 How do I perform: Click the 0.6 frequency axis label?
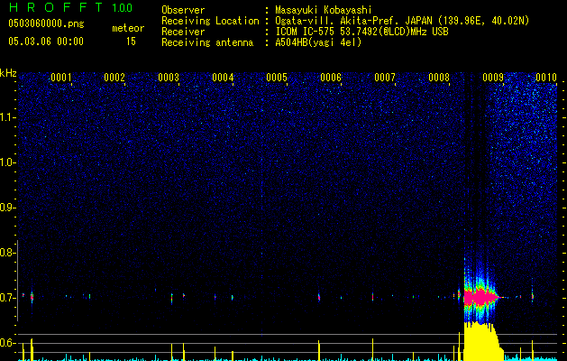tap(7, 343)
